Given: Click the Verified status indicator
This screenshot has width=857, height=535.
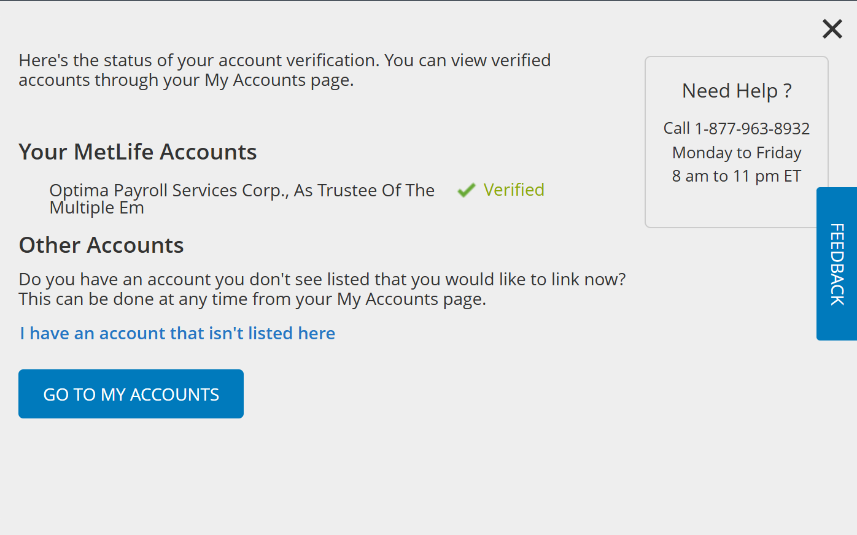Looking at the screenshot, I should pos(514,190).
